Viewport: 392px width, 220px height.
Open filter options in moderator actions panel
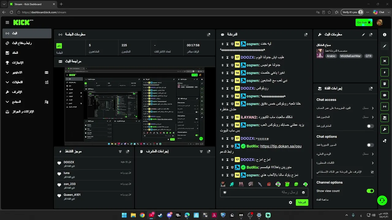pyautogui.click(x=201, y=152)
